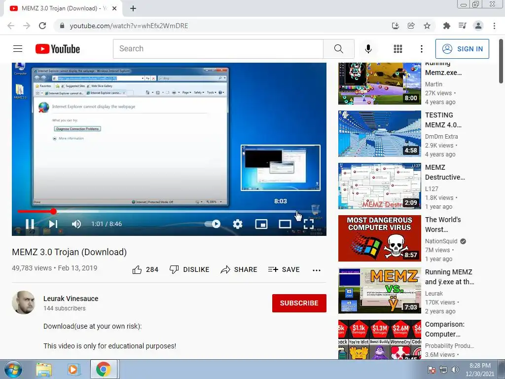Close the MEMZ 3.0 Trojan tab
The height and width of the screenshot is (379, 505).
[114, 8]
